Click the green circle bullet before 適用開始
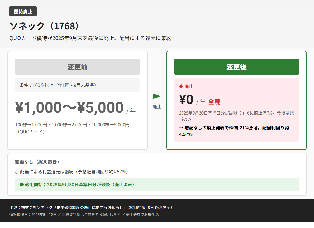This screenshot has width=314, height=228. click(x=22, y=185)
